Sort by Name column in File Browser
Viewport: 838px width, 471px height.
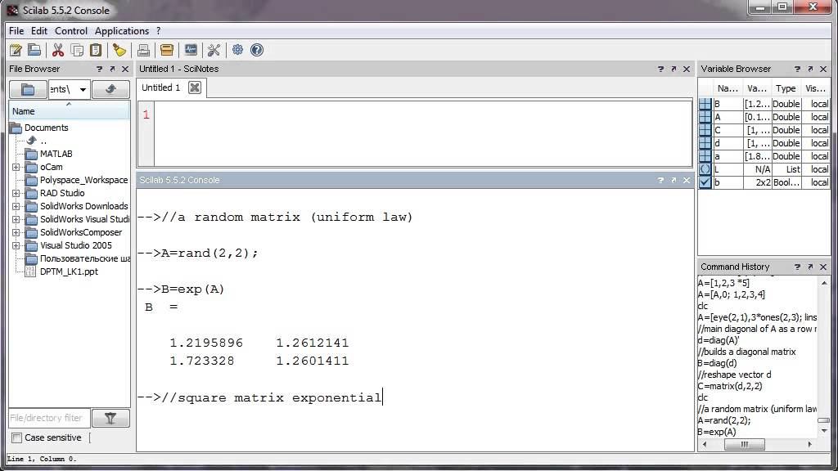pyautogui.click(x=69, y=111)
